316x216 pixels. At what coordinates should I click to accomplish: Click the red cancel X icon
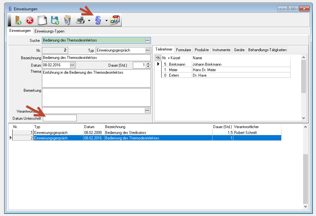(x=30, y=21)
